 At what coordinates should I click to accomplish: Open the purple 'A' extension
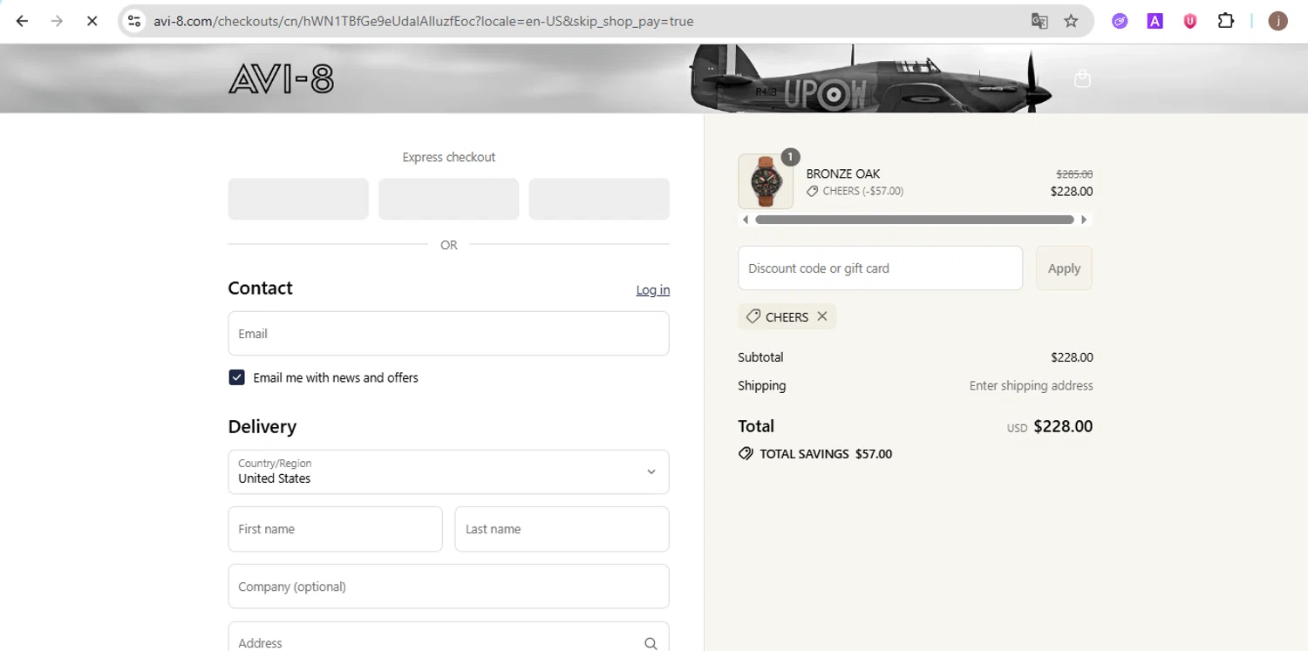point(1155,21)
